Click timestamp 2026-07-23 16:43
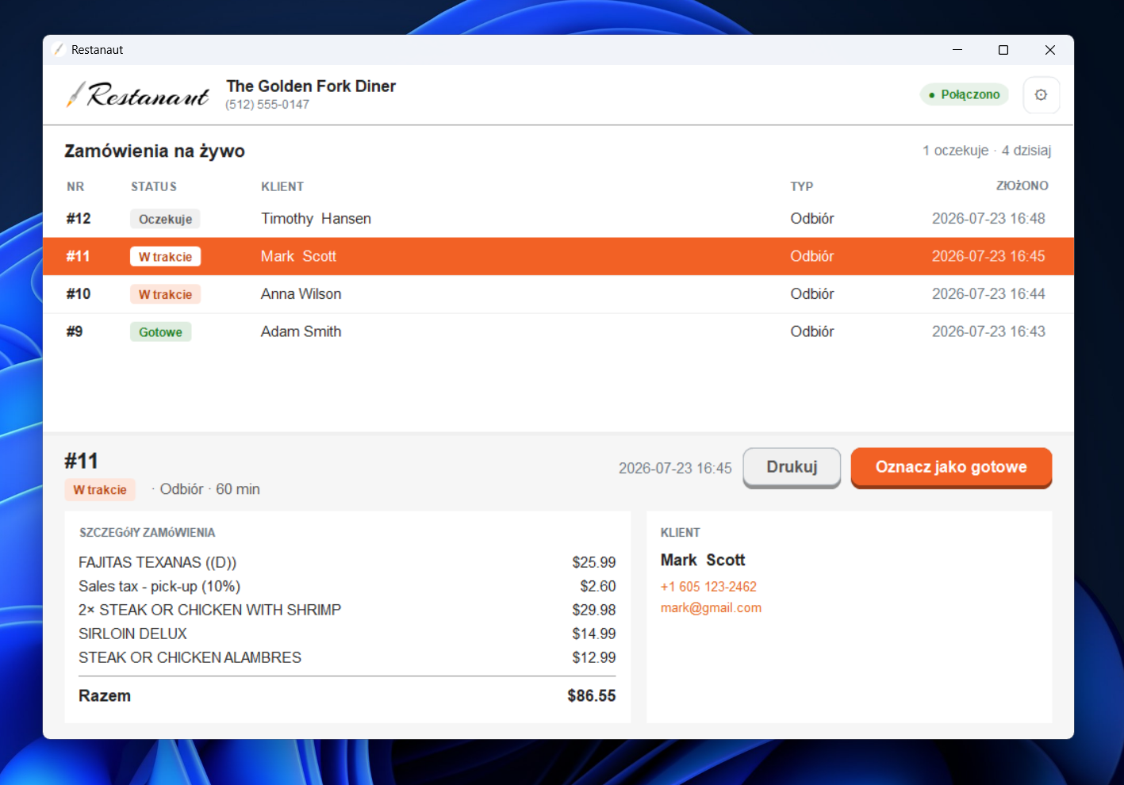 click(988, 331)
